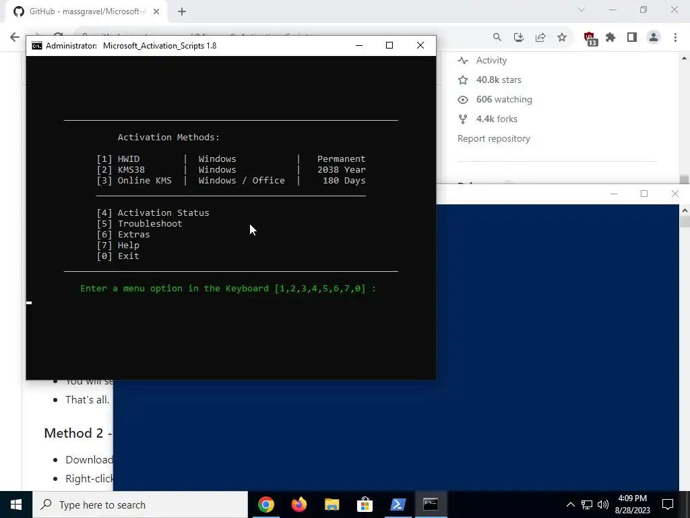Click the [7] Help line
This screenshot has height=518, width=690.
coord(118,246)
